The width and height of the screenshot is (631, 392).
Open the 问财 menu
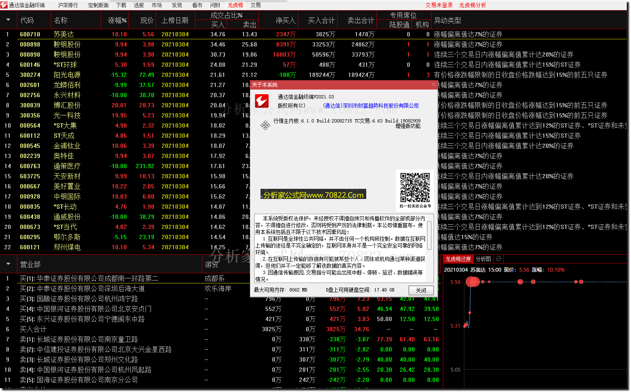click(x=215, y=5)
